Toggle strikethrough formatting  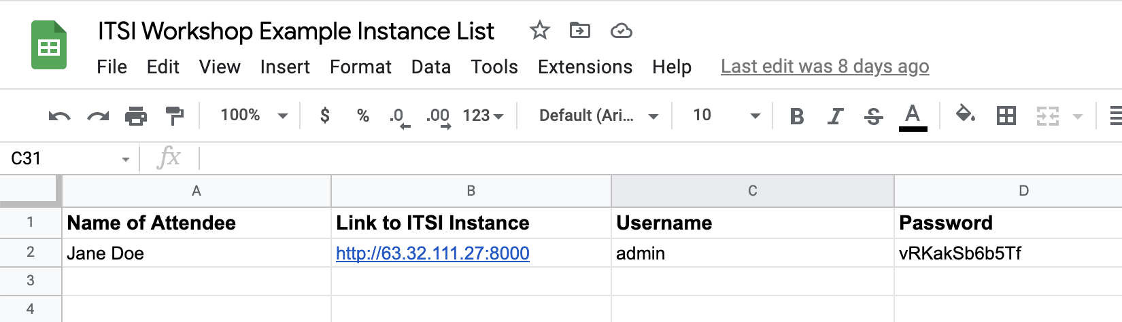[873, 116]
